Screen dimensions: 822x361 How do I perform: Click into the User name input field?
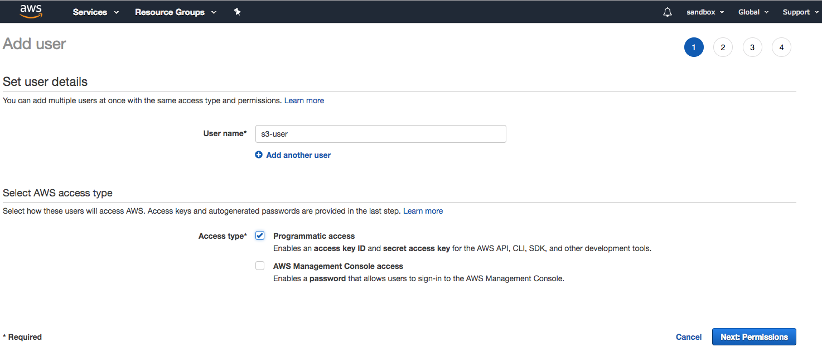click(x=380, y=134)
